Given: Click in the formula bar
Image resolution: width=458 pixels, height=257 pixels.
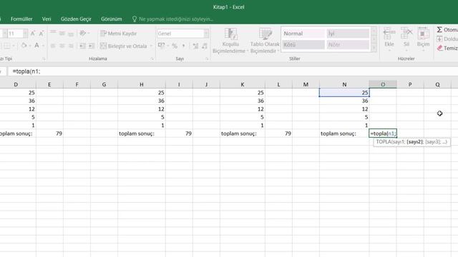Looking at the screenshot, I should click(233, 71).
